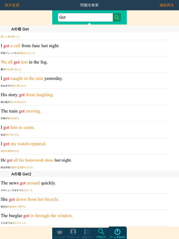Select sentence "He got all his homework done"
Screen dimensions: 179x239
point(36,160)
